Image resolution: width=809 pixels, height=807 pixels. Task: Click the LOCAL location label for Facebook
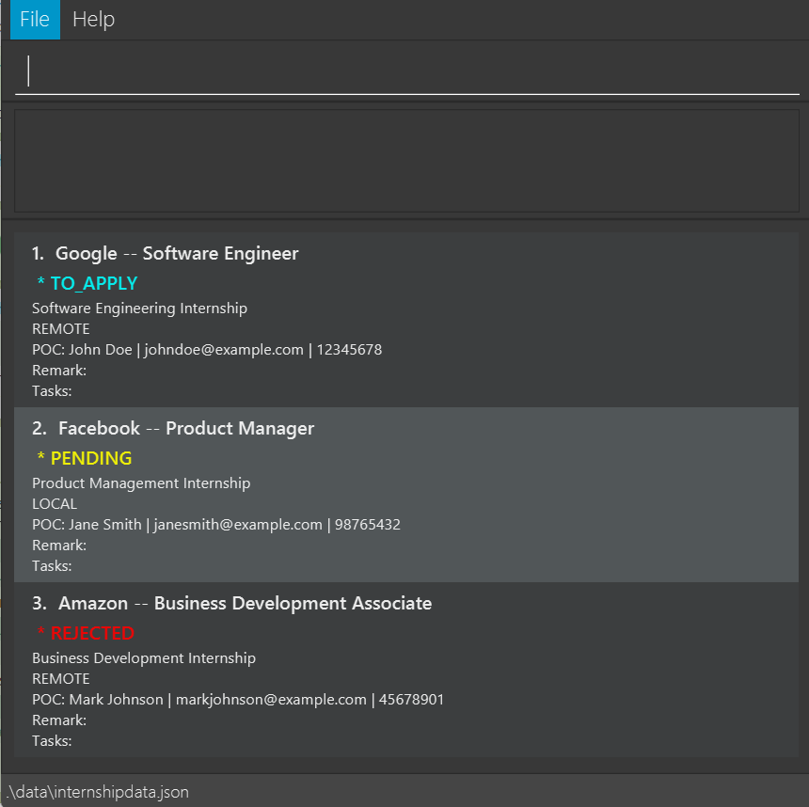[55, 503]
